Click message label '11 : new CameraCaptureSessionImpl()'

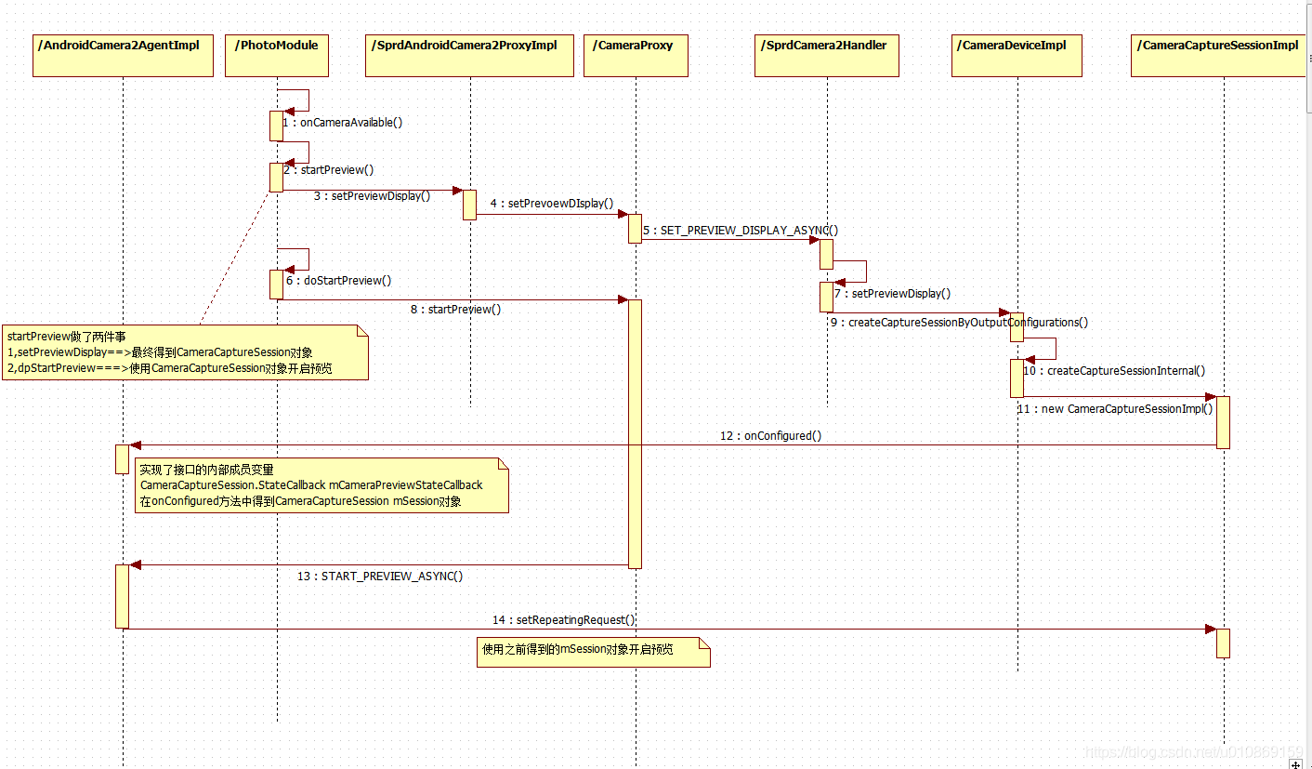[x=1115, y=408]
